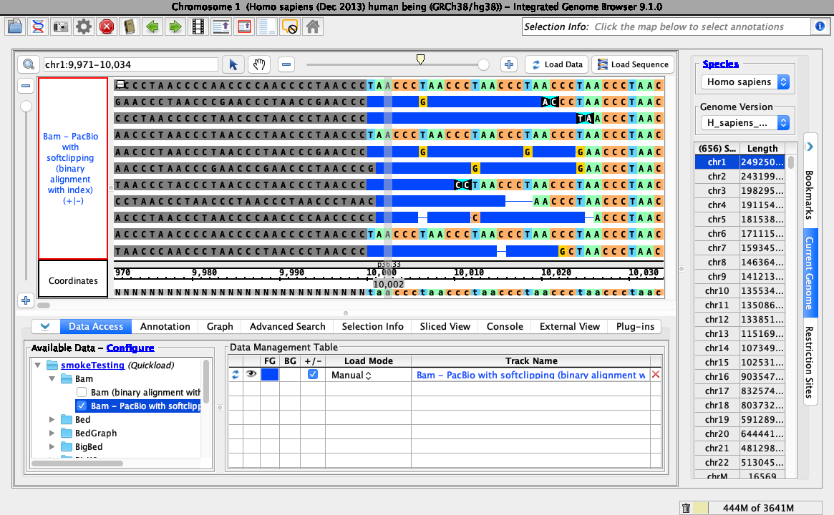Open preferences via the gear icon

pos(84,26)
